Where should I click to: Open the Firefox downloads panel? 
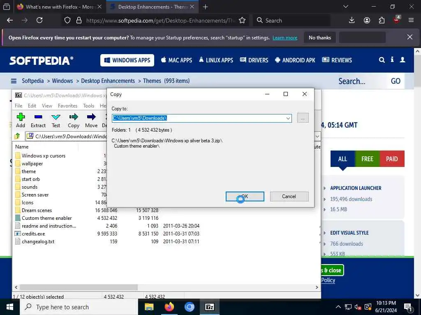(352, 21)
